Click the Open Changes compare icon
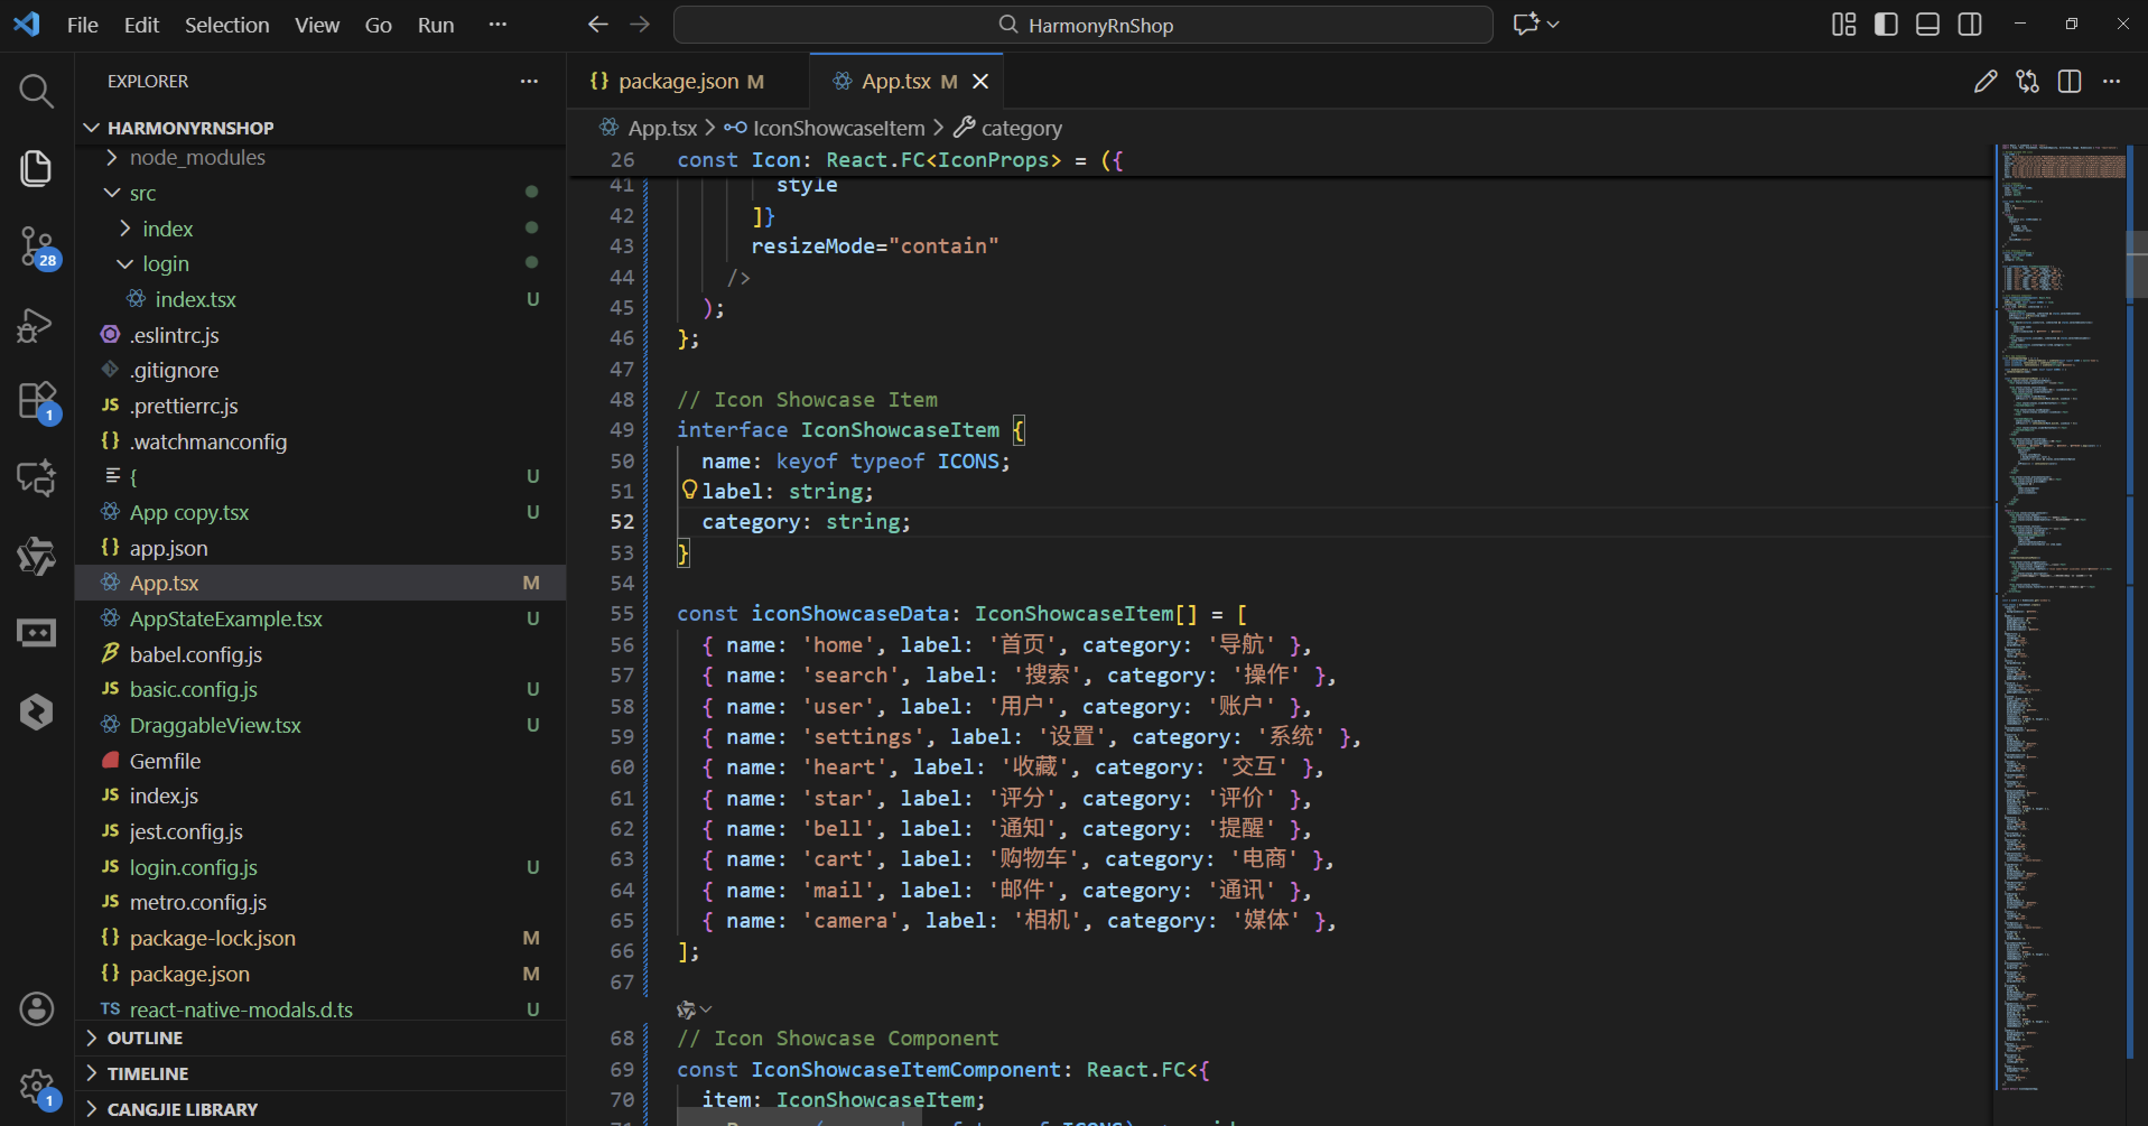This screenshot has height=1126, width=2148. [2027, 82]
